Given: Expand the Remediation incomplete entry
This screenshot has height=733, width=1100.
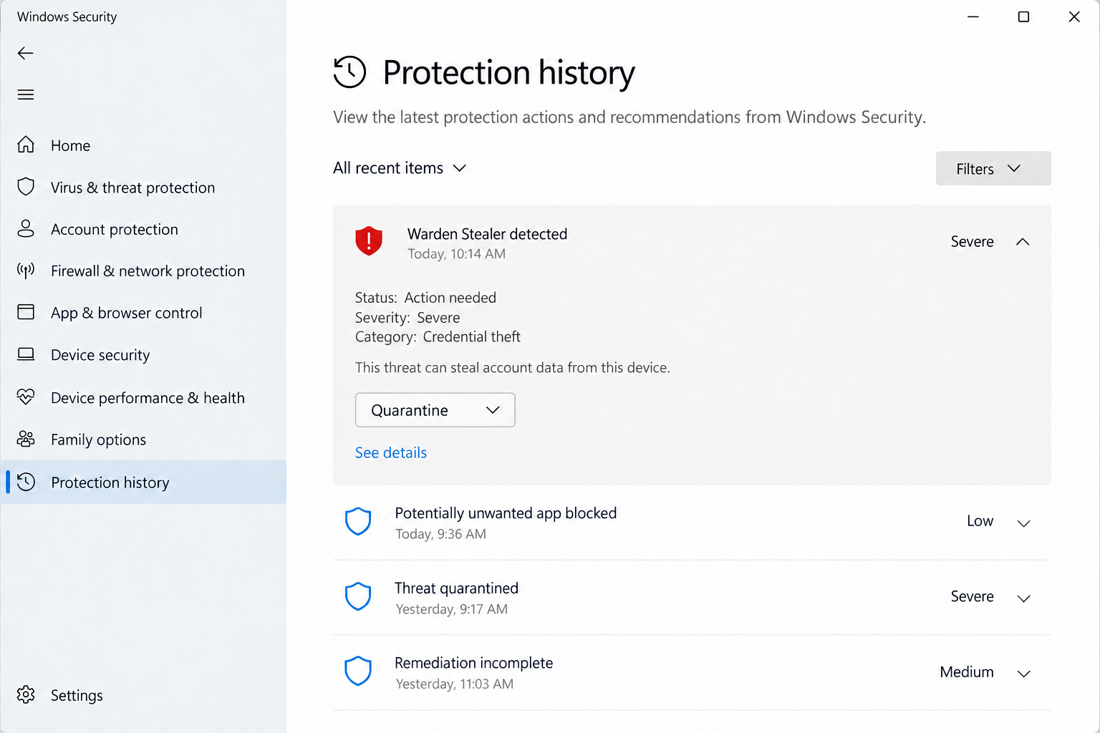Looking at the screenshot, I should click(1024, 674).
